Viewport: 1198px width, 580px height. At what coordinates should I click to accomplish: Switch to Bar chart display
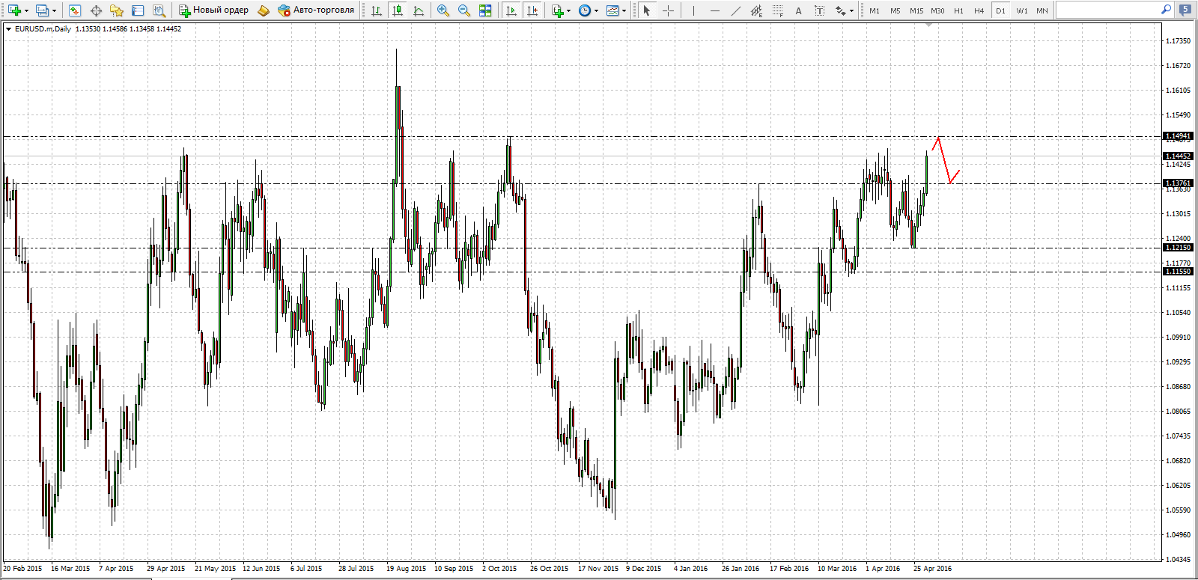(377, 10)
